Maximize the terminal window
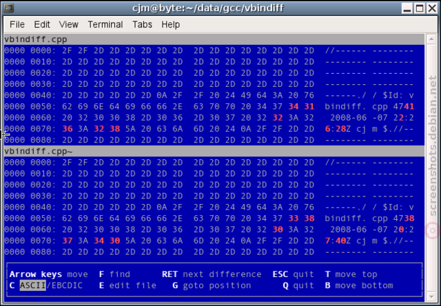The image size is (441, 306). pos(420,8)
